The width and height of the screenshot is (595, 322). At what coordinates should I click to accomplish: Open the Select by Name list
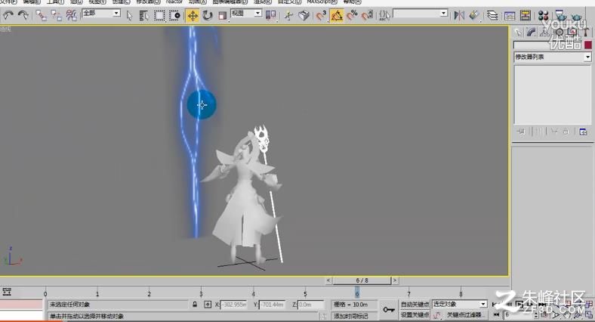(x=143, y=16)
